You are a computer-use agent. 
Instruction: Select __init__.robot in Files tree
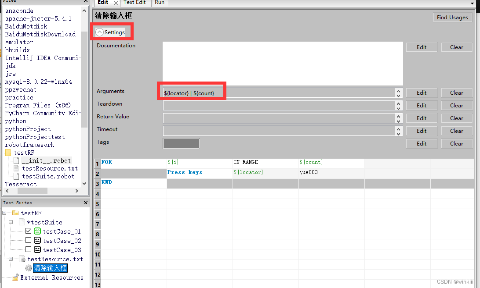(x=47, y=160)
